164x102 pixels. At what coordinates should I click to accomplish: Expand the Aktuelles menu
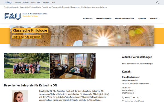point(88,18)
